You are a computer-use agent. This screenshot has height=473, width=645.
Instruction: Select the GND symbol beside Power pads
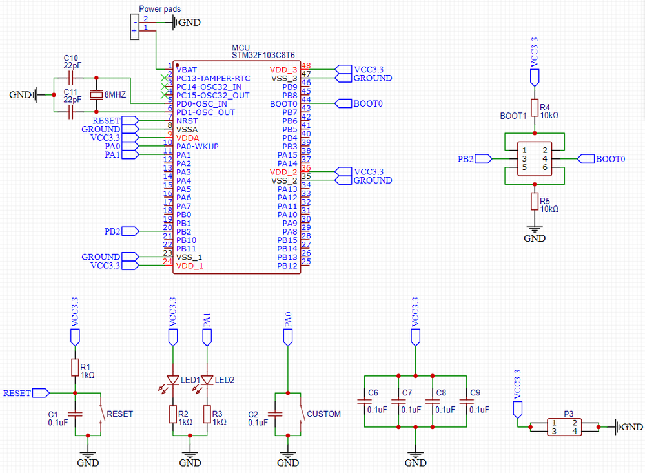(187, 22)
